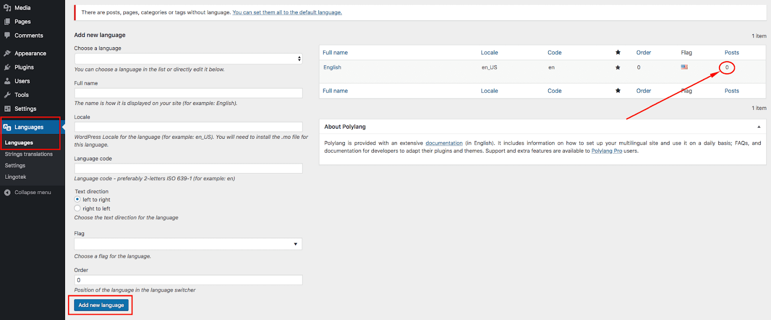Screen dimensions: 771x320
Task: Click the star column header in table footer
Action: [618, 91]
